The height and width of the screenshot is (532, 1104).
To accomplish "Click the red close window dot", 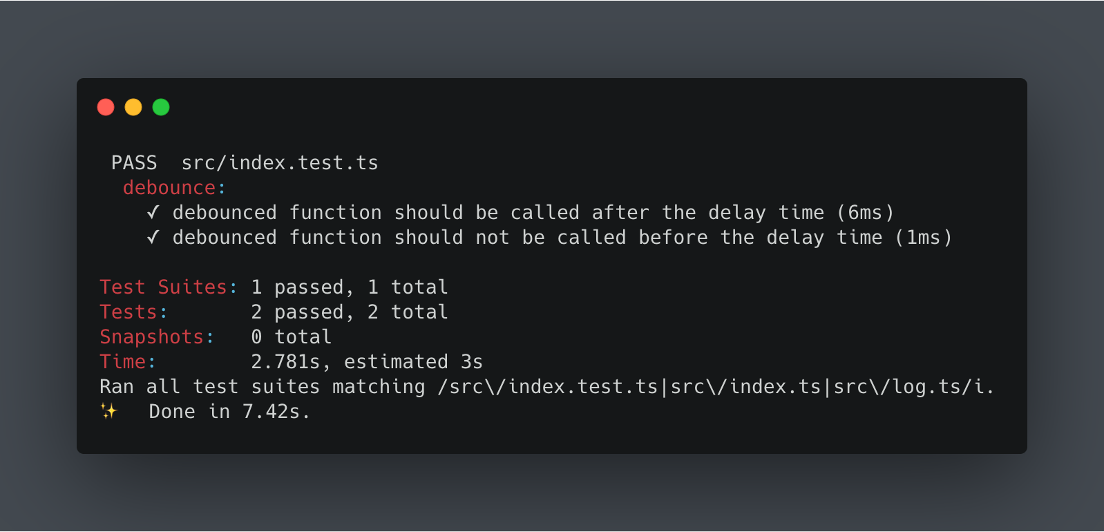I will [x=106, y=107].
